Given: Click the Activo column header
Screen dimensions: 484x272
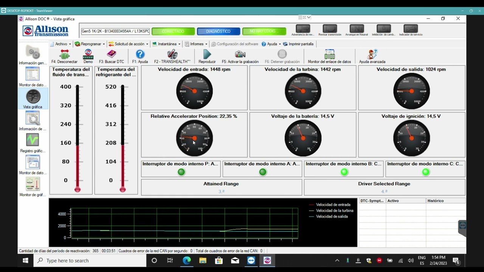Looking at the screenshot, I should (406, 201).
